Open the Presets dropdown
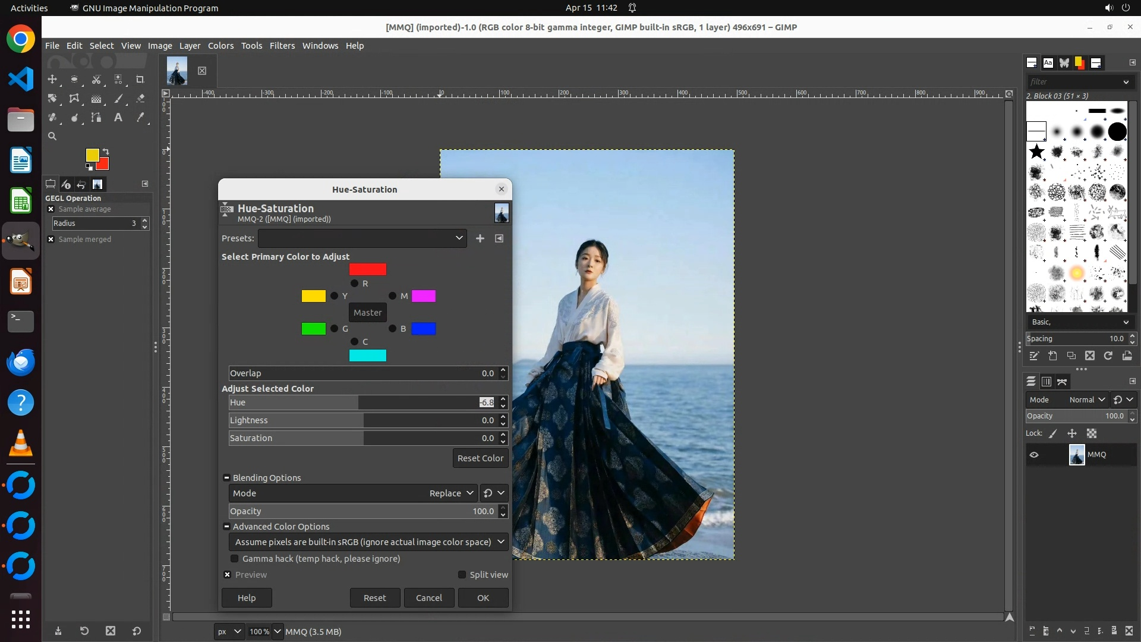This screenshot has width=1141, height=642. pyautogui.click(x=362, y=238)
